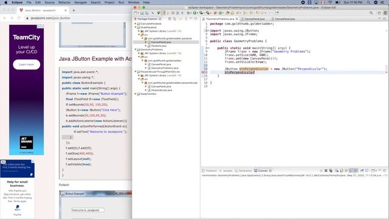
Task: Expand Parabola.java tree node
Action: point(146,46)
